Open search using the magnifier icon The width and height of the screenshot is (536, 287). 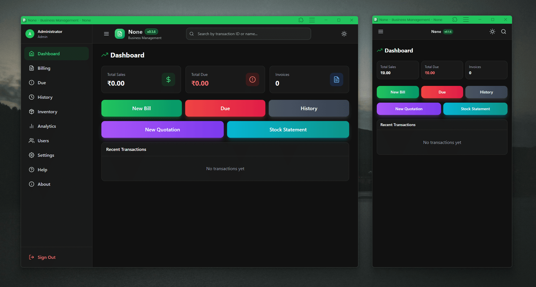click(x=504, y=32)
